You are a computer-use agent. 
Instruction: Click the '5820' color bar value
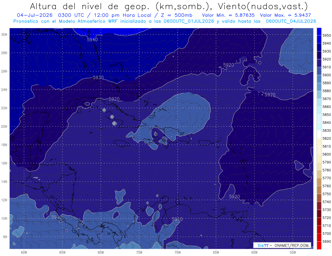click(327, 138)
